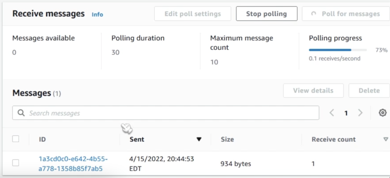Open View details for the message
This screenshot has width=390, height=178.
coord(313,90)
